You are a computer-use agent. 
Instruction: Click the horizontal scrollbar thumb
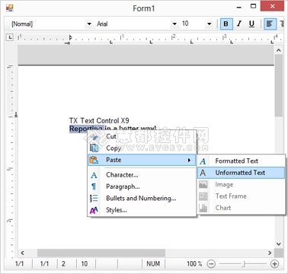pos(101,253)
